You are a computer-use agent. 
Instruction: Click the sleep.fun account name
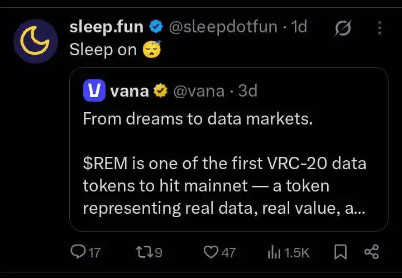[106, 27]
